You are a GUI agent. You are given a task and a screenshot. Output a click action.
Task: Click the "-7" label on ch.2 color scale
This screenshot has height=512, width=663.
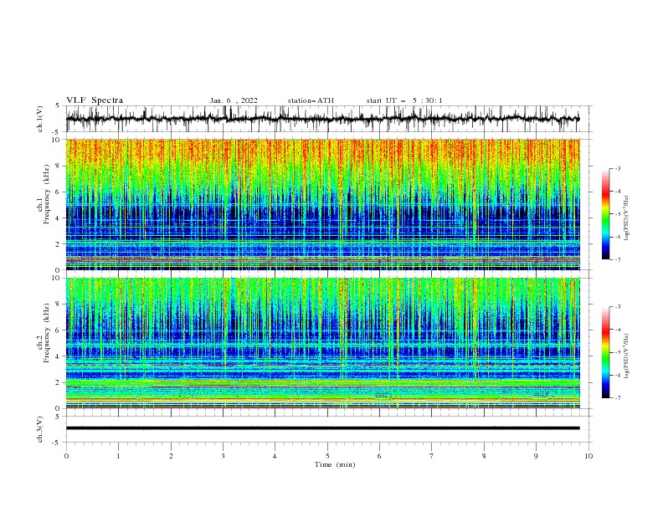pos(618,397)
